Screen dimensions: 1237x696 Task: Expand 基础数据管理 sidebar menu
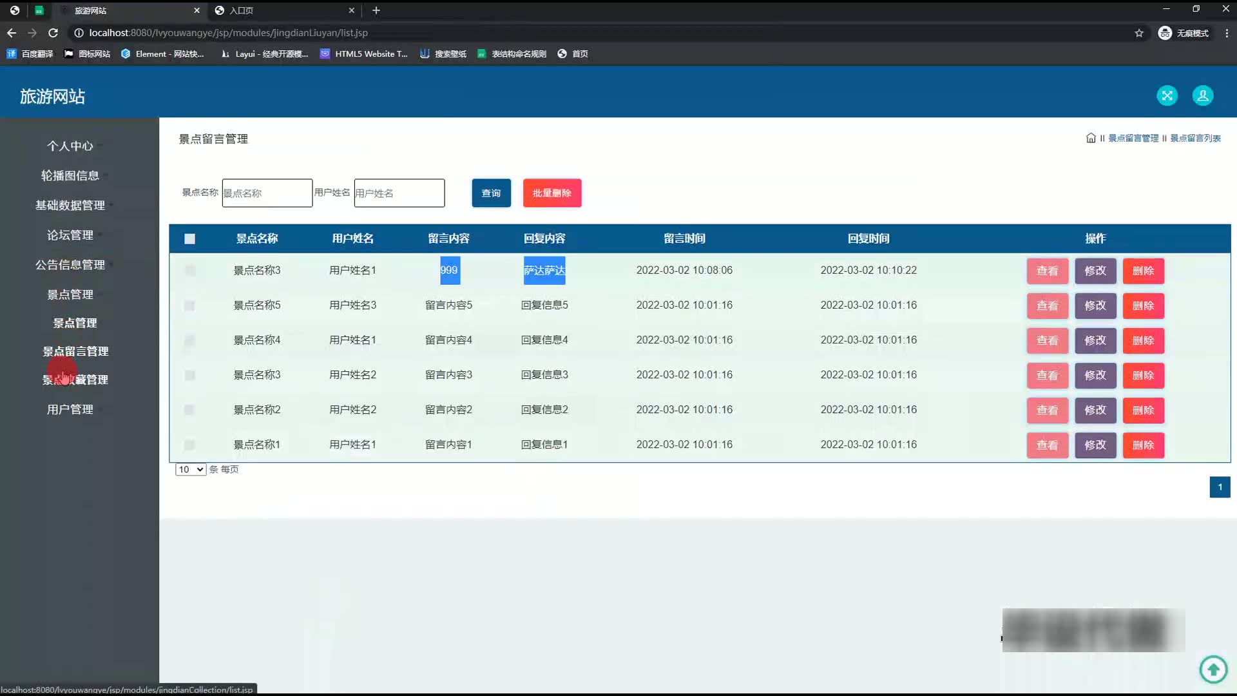[70, 205]
